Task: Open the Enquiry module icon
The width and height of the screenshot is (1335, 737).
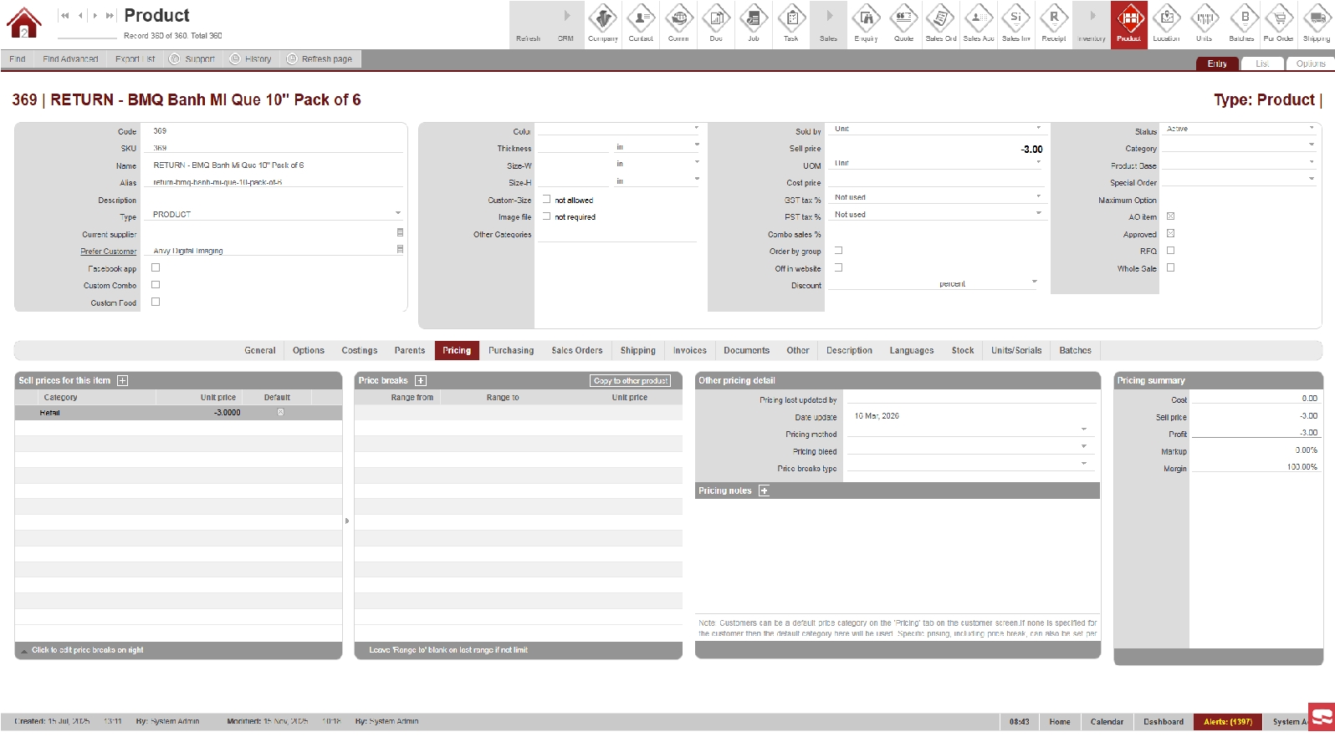Action: pos(867,23)
